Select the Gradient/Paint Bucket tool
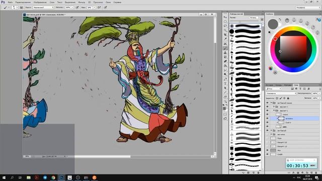This screenshot has height=181, width=322. (225, 66)
